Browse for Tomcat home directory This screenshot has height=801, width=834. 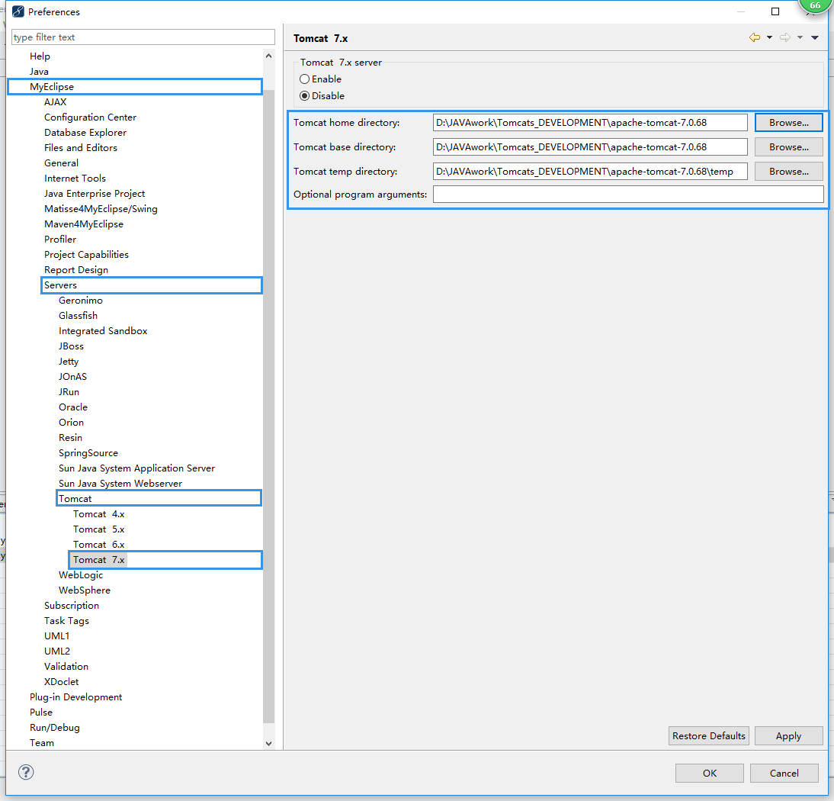coord(789,122)
